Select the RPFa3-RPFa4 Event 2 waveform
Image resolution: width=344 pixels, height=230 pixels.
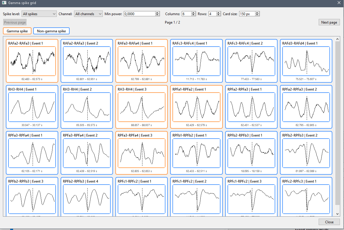click(x=87, y=153)
